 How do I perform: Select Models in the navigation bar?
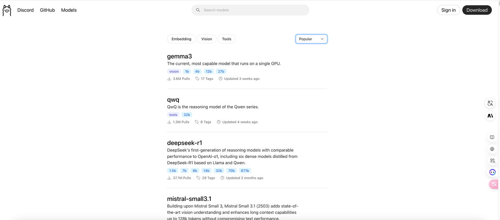(x=68, y=10)
